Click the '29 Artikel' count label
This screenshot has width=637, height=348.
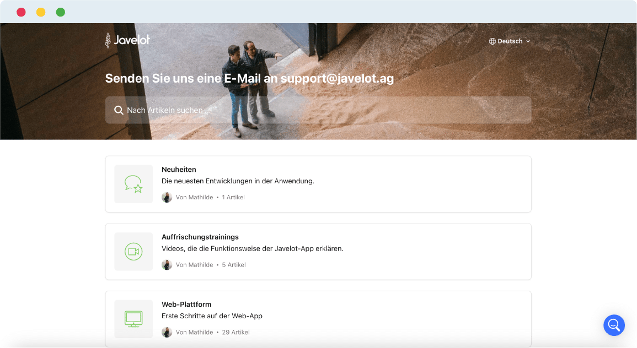(x=236, y=332)
